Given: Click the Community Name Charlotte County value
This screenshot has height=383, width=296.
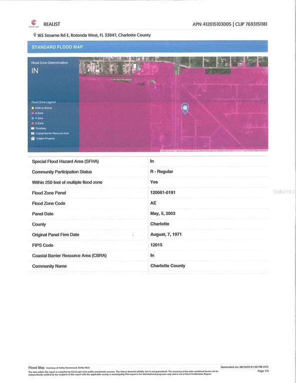Looking at the screenshot, I should [168, 266].
